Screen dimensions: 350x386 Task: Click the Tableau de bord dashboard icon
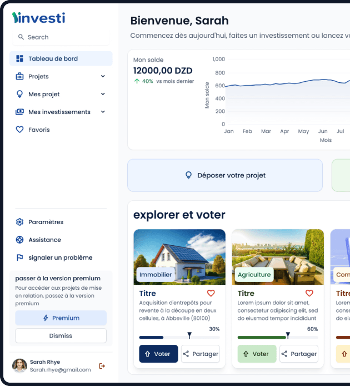coord(20,58)
